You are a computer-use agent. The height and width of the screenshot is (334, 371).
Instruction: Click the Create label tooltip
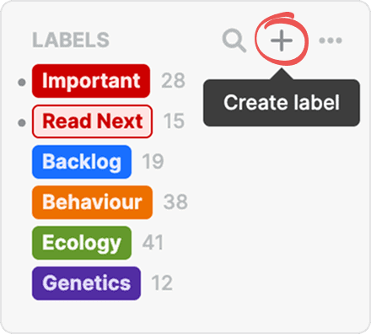pos(282,103)
